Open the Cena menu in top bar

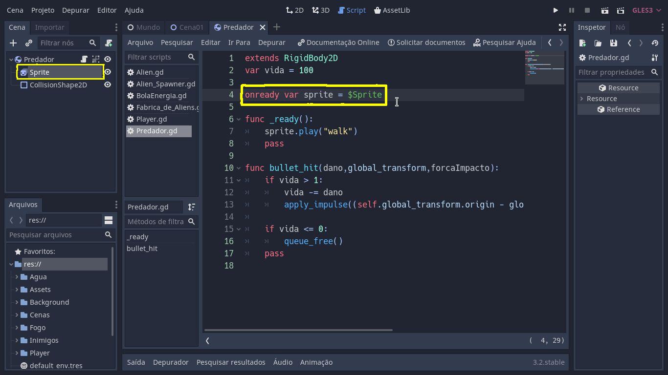[15, 10]
